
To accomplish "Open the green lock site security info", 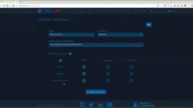I will 14,6.
